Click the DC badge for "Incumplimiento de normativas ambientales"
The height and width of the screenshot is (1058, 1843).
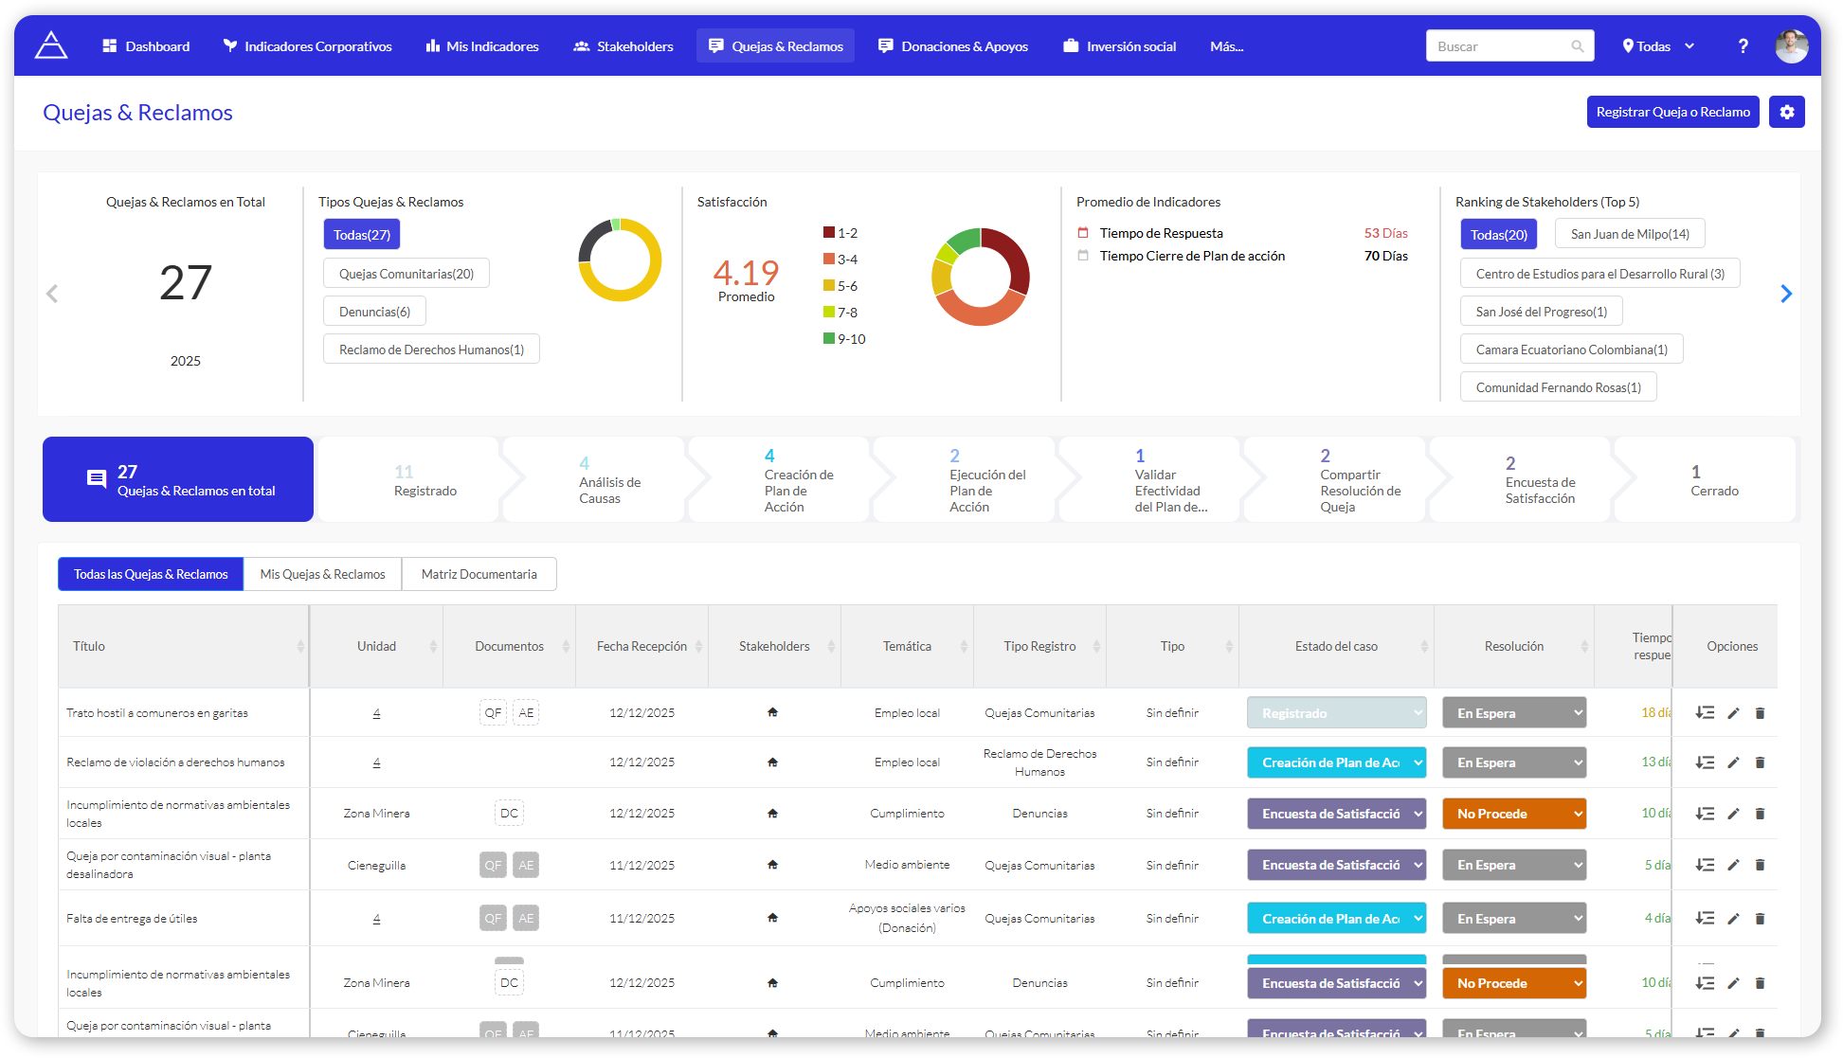click(x=509, y=813)
